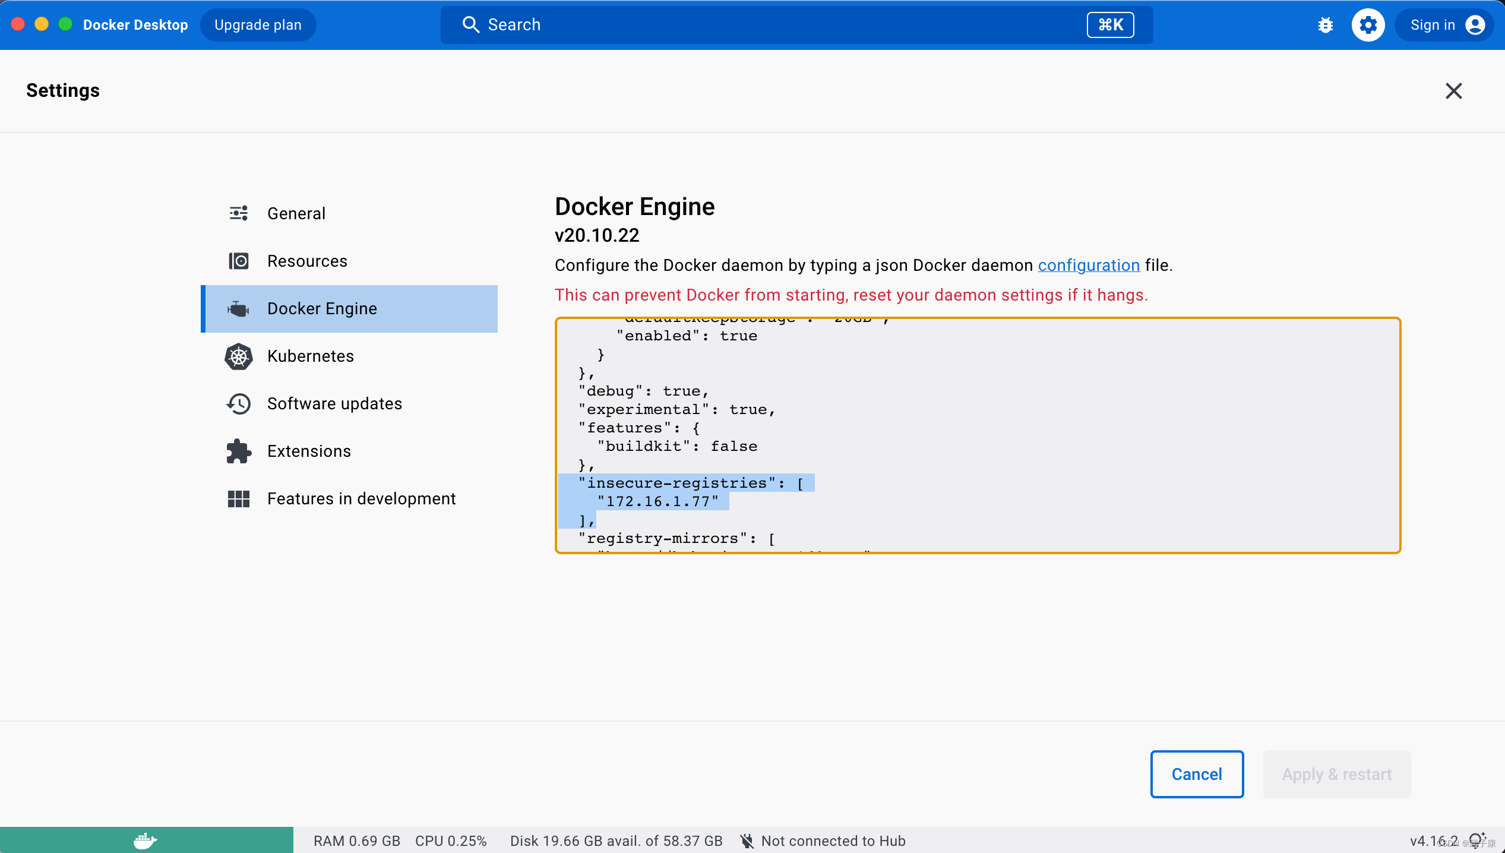The width and height of the screenshot is (1505, 853).
Task: Select the Kubernetes menu item
Action: tap(310, 356)
